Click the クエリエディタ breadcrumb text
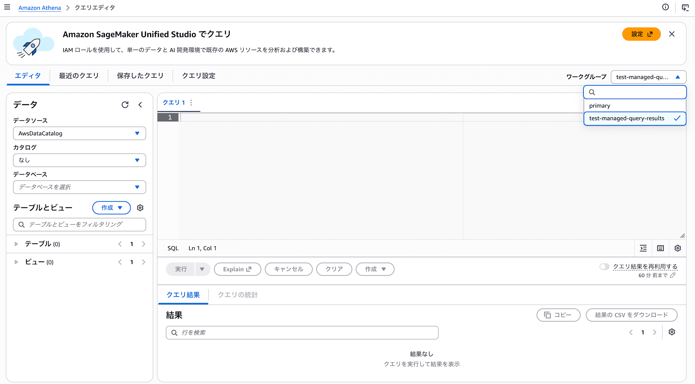This screenshot has height=384, width=695. tap(95, 8)
